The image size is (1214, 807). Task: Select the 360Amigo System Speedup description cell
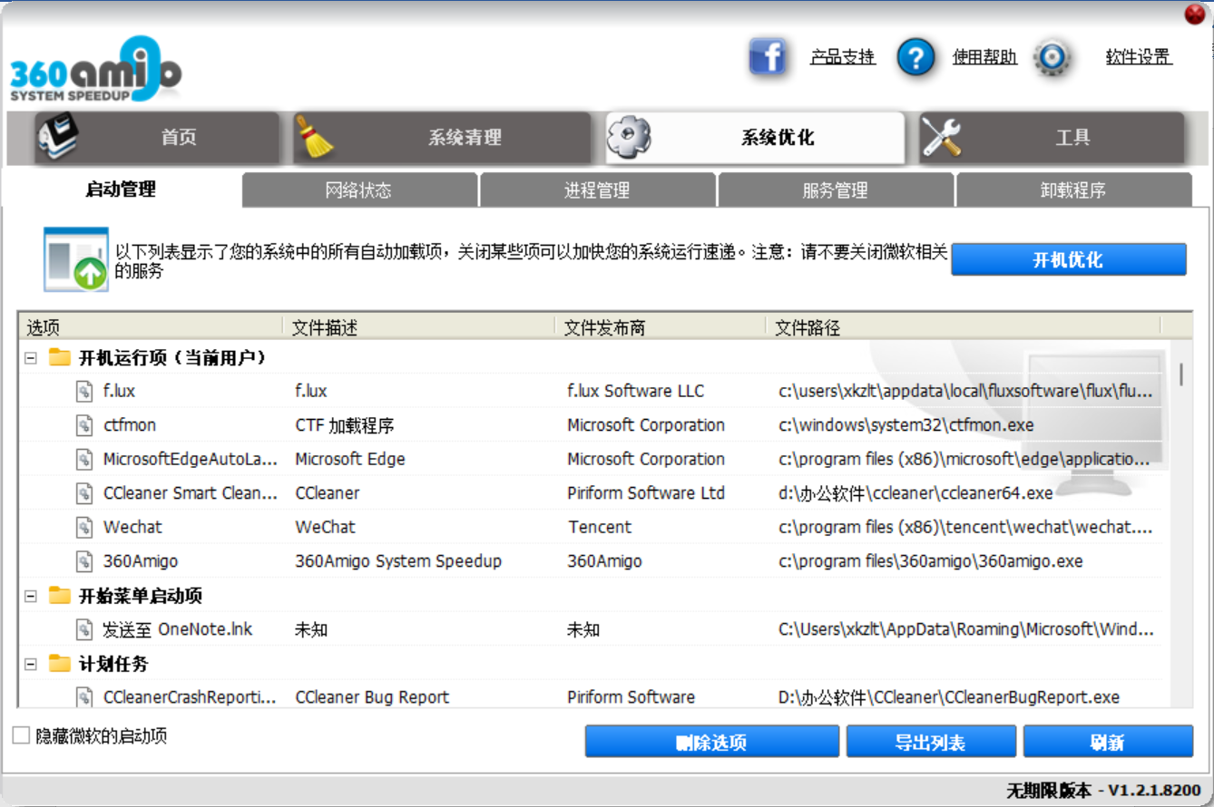tap(398, 561)
